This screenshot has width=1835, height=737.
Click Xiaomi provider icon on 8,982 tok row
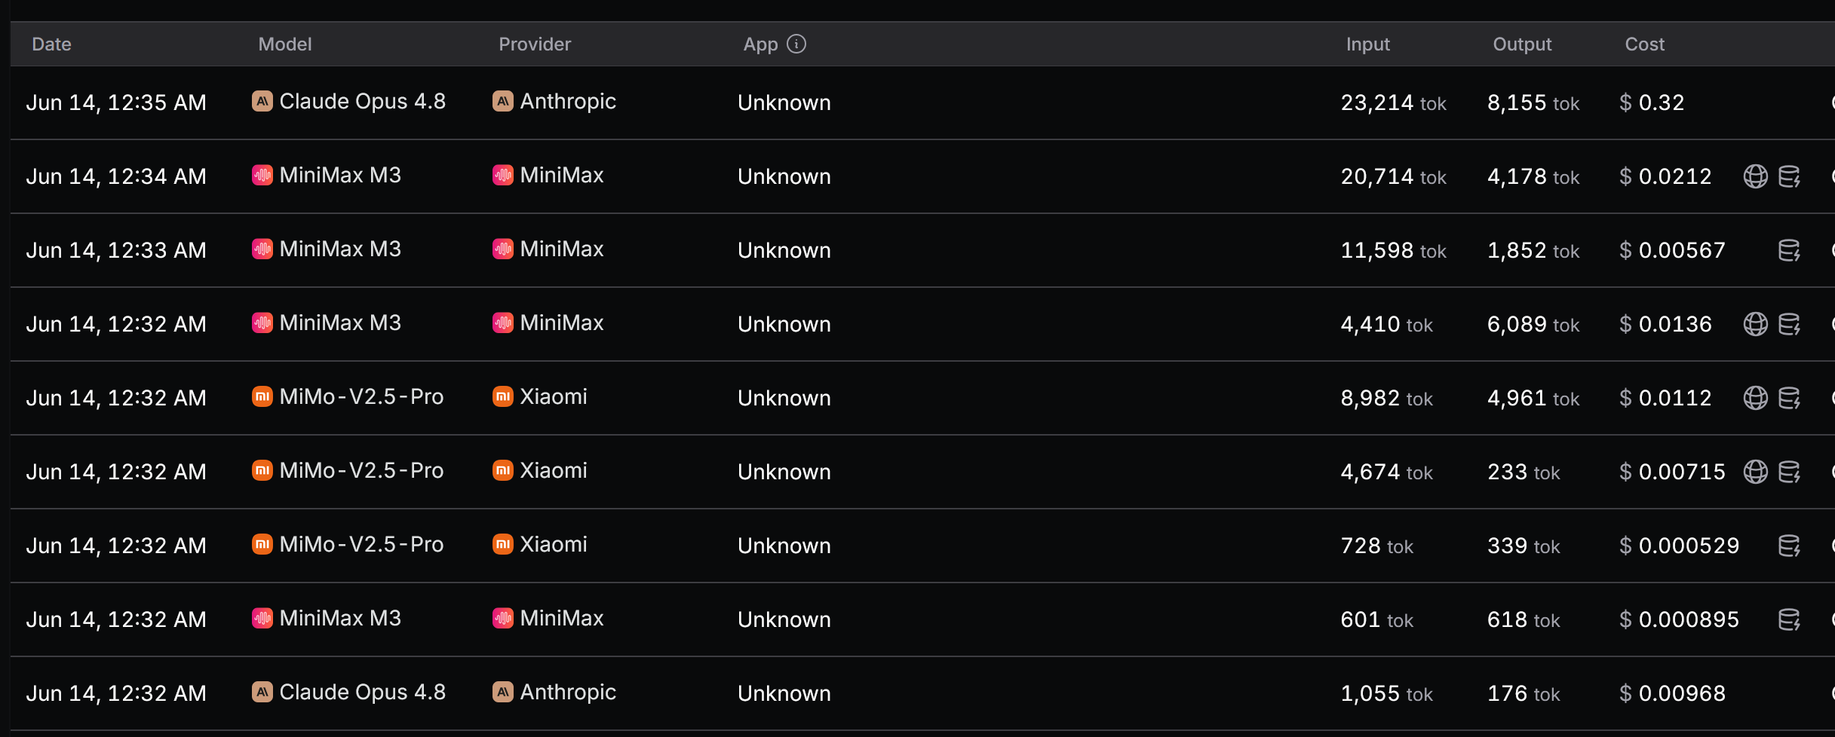[x=502, y=396]
